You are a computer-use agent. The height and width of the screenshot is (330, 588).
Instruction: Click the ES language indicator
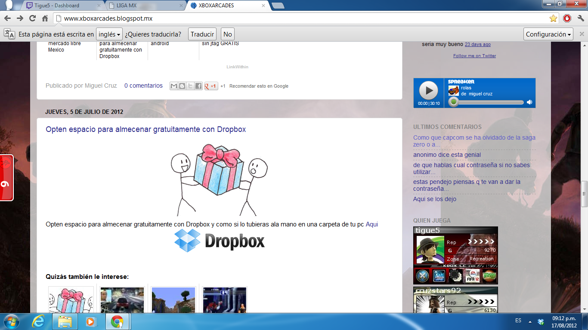coord(518,321)
